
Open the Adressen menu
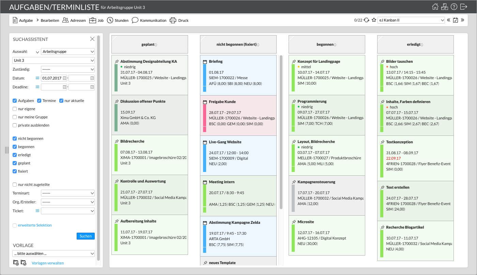[74, 20]
